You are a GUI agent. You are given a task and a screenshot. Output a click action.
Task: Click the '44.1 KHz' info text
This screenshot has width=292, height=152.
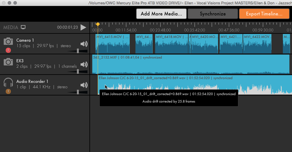point(41,87)
